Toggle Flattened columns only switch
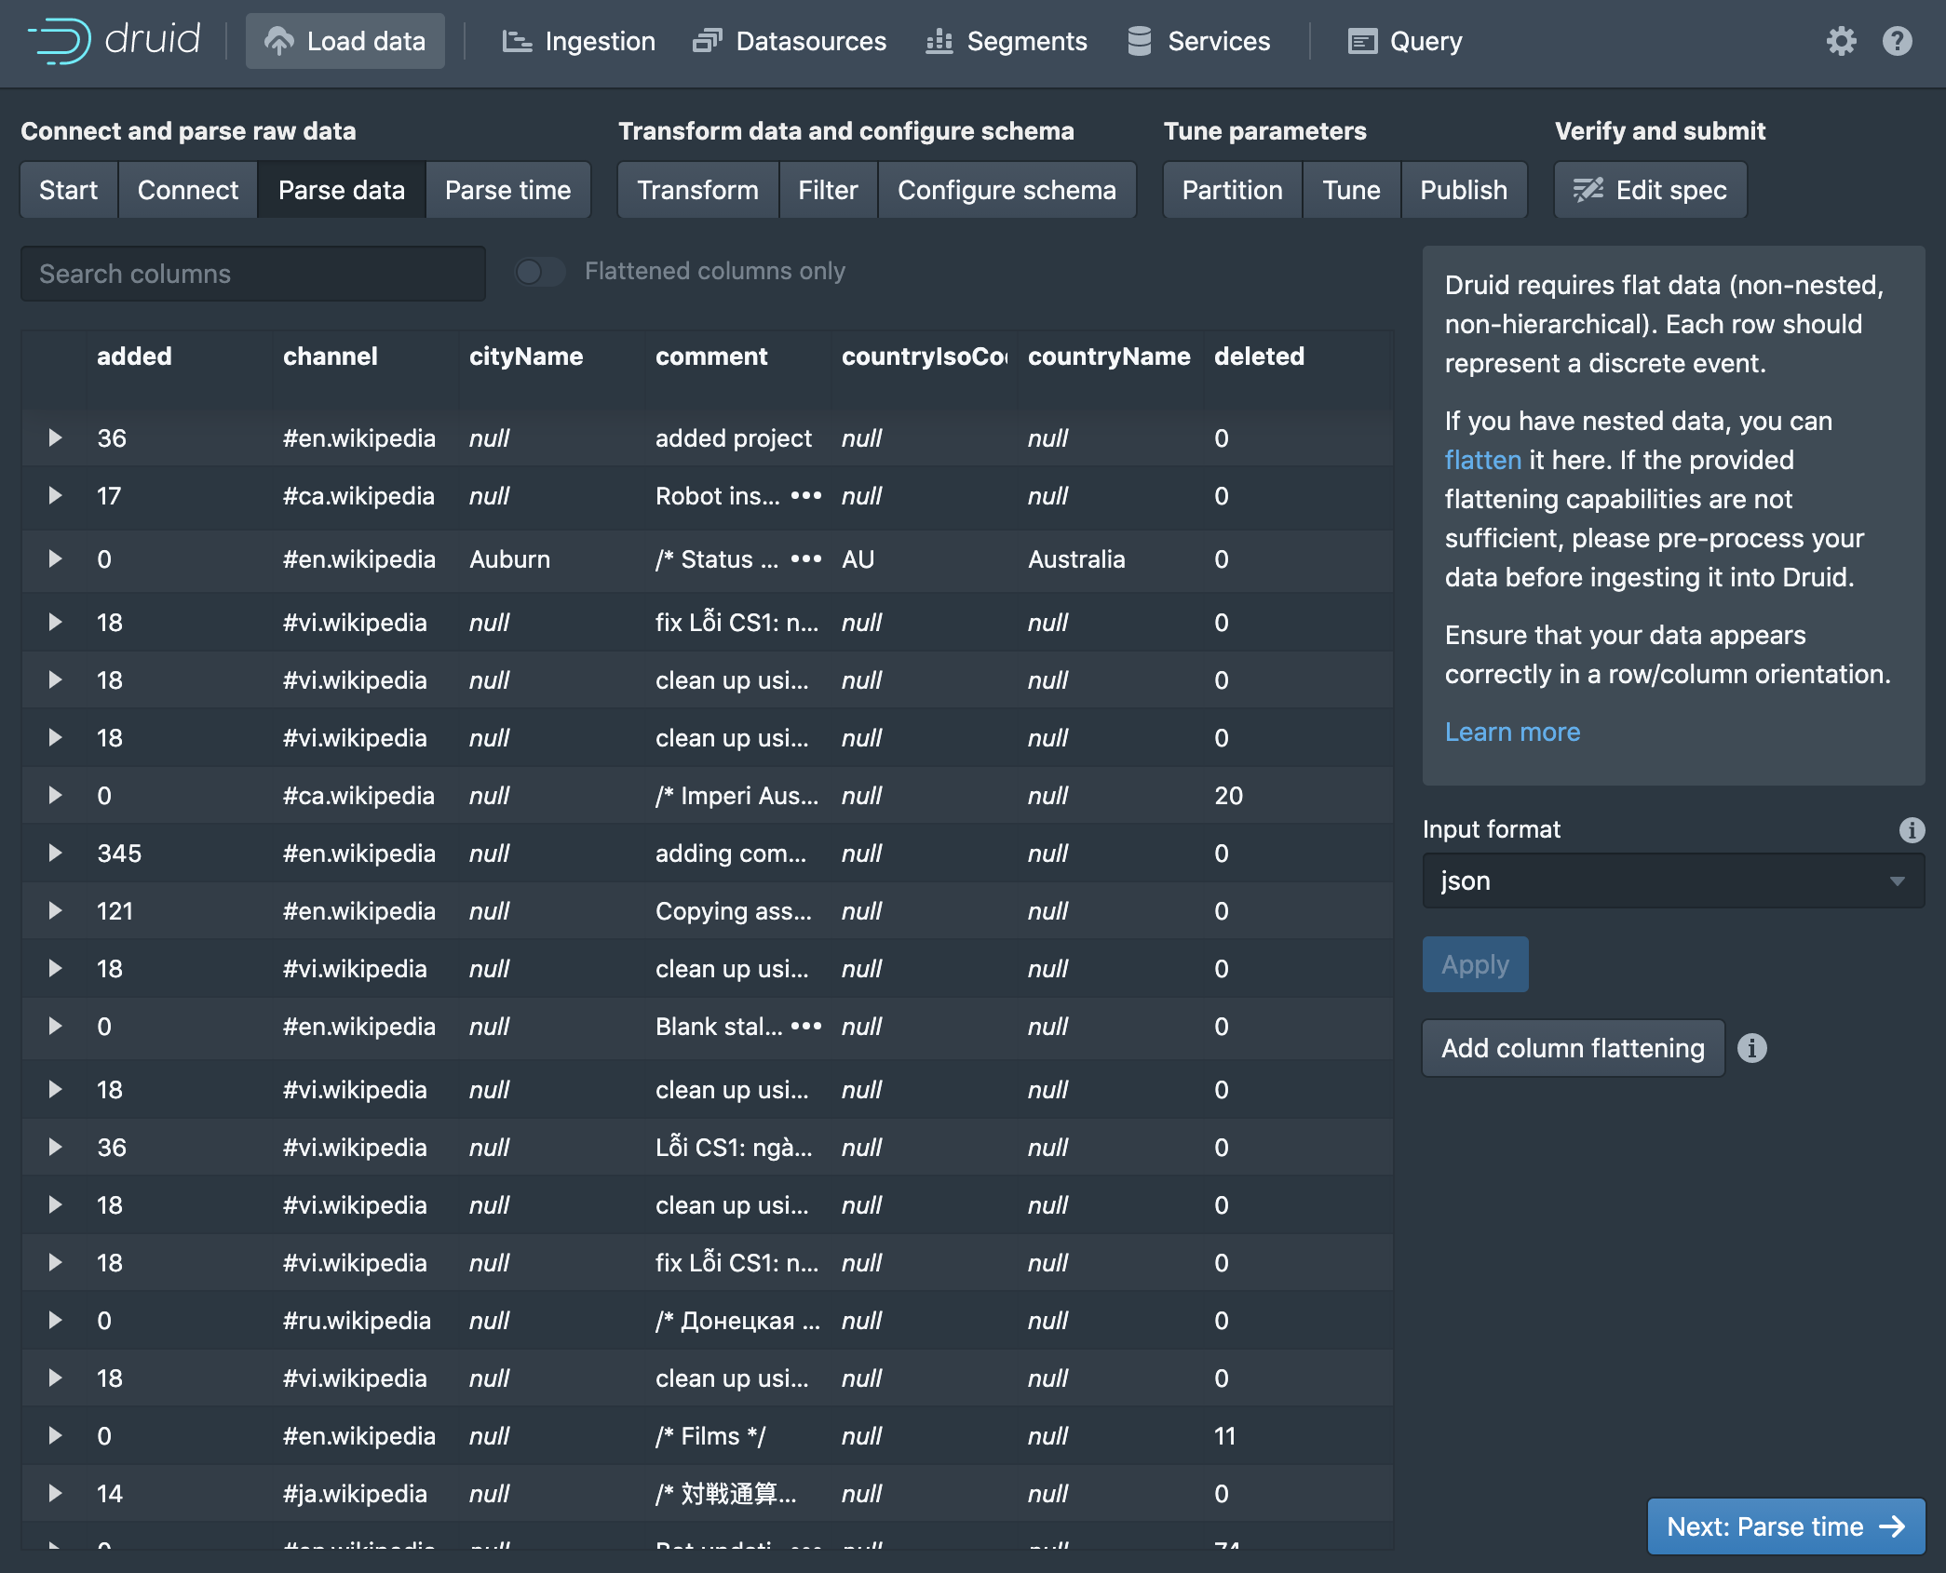Screen dimensions: 1946x1573 click(540, 272)
